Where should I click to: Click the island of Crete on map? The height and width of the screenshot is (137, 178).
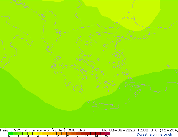click(103, 105)
